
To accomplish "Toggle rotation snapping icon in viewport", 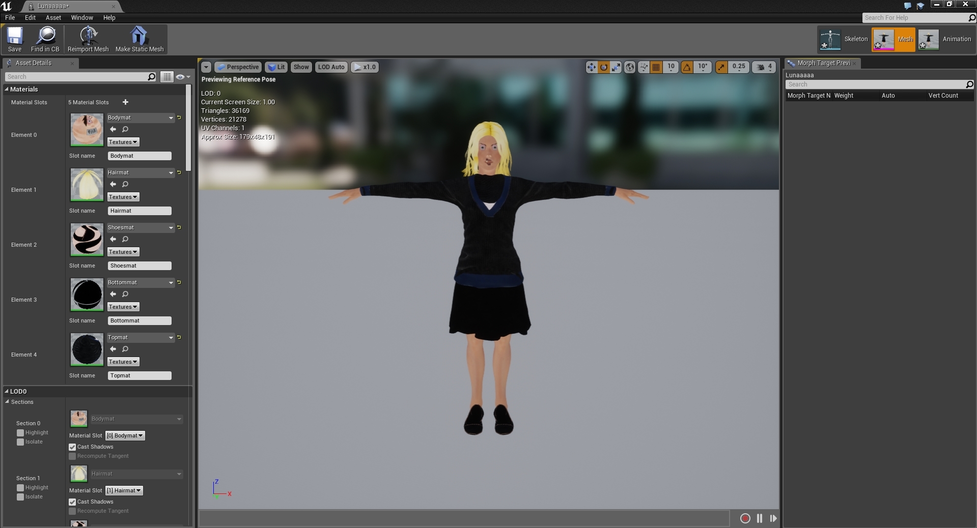I will tap(687, 67).
